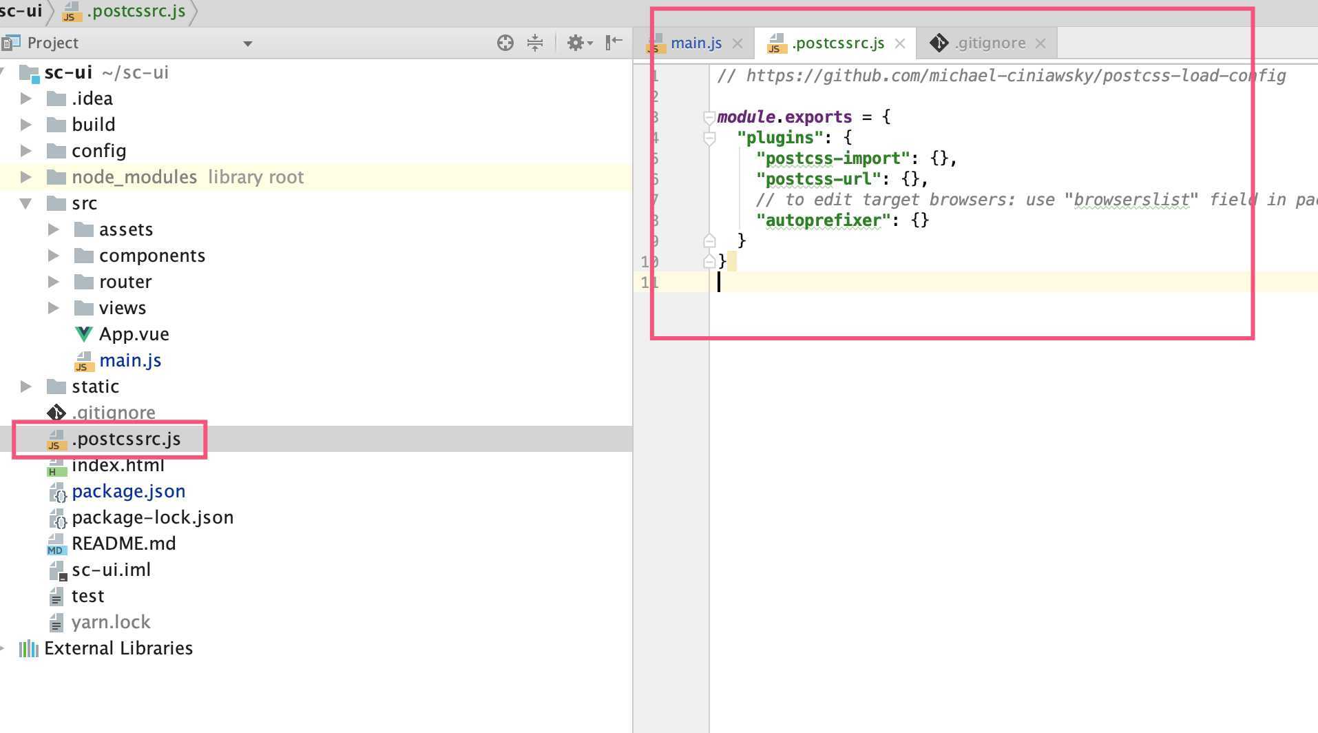Close the .postcssrc.js tab
Screen dimensions: 1318x733
click(x=900, y=43)
